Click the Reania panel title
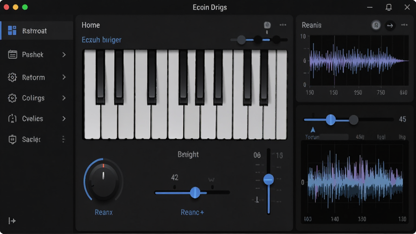 point(312,25)
